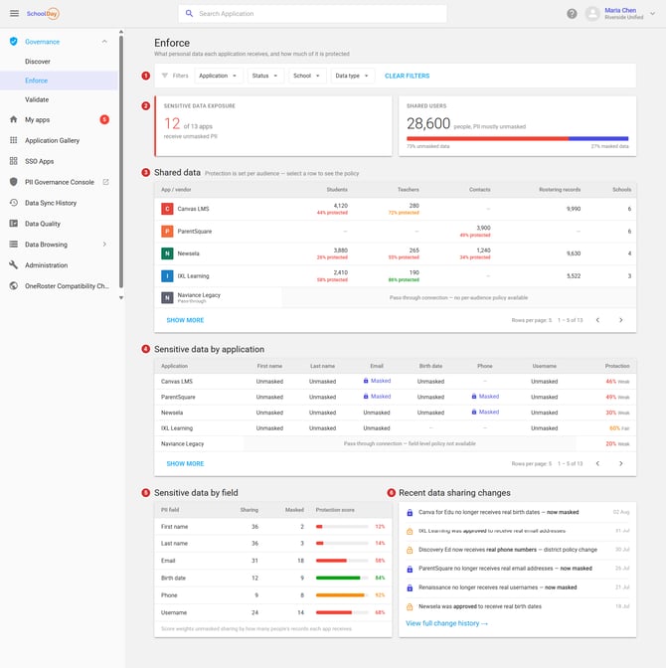Click the Canvas LMS app icon

167,209
